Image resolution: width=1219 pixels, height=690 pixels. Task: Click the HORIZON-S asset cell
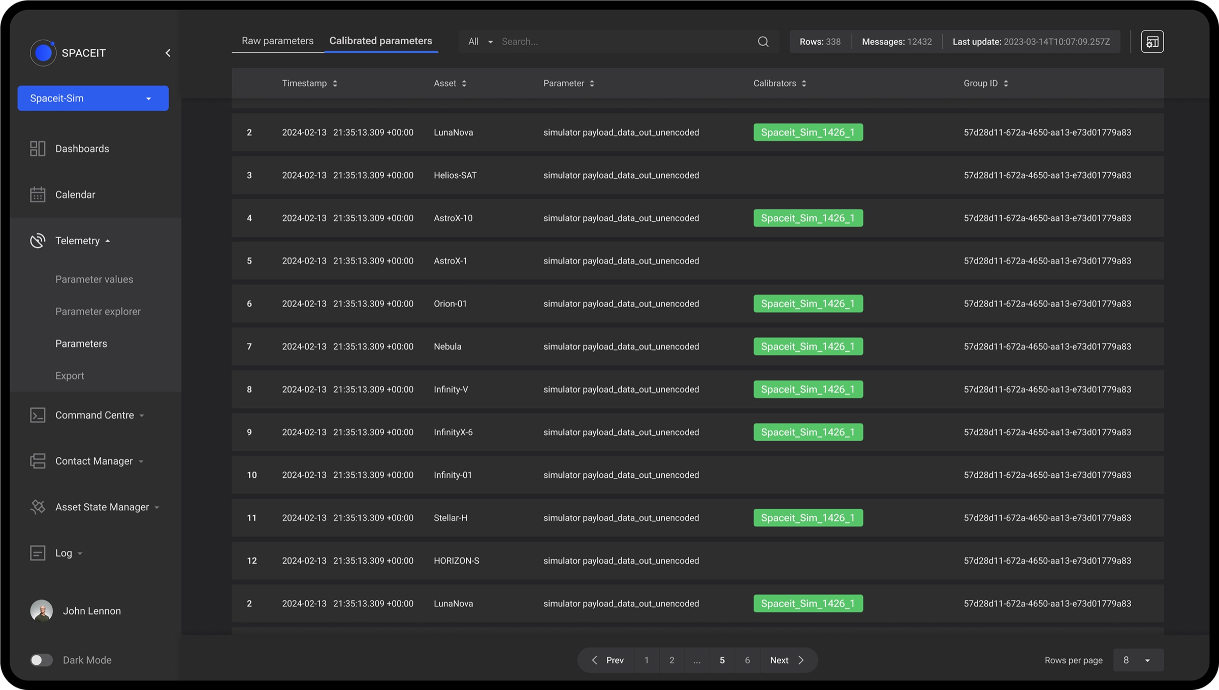(x=456, y=561)
